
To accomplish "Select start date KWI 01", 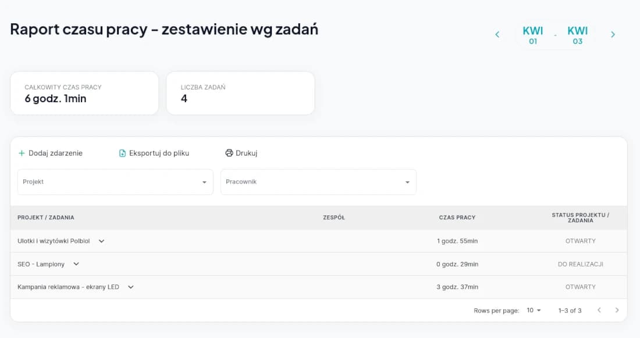I will (532, 35).
